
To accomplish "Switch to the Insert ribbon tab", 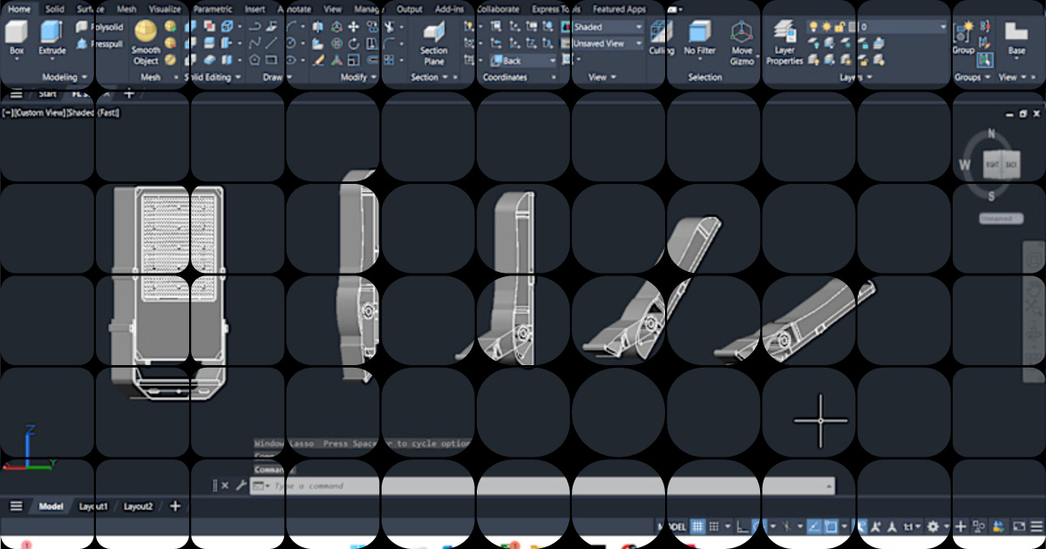I will [x=255, y=9].
